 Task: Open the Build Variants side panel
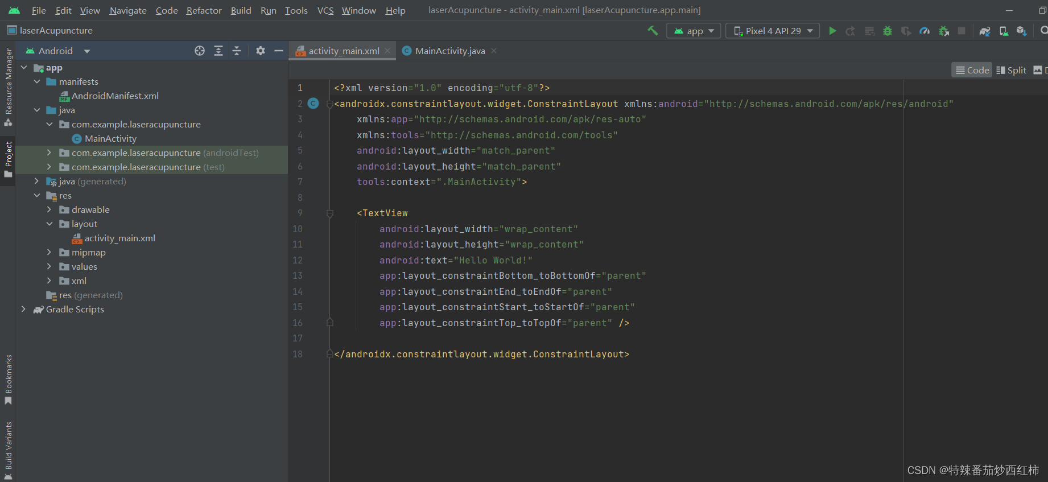(x=9, y=451)
